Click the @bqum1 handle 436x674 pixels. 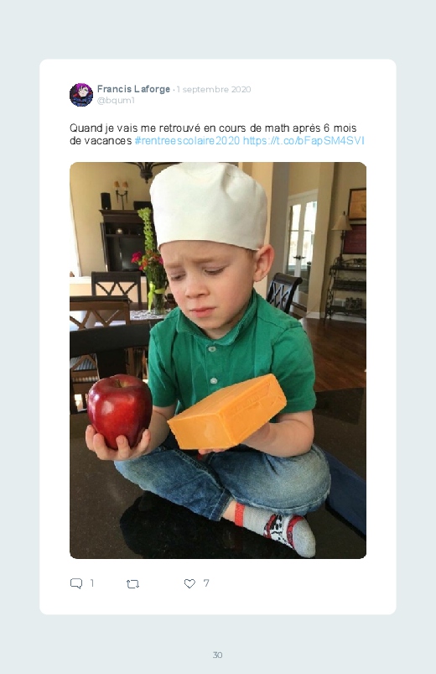[x=116, y=100]
